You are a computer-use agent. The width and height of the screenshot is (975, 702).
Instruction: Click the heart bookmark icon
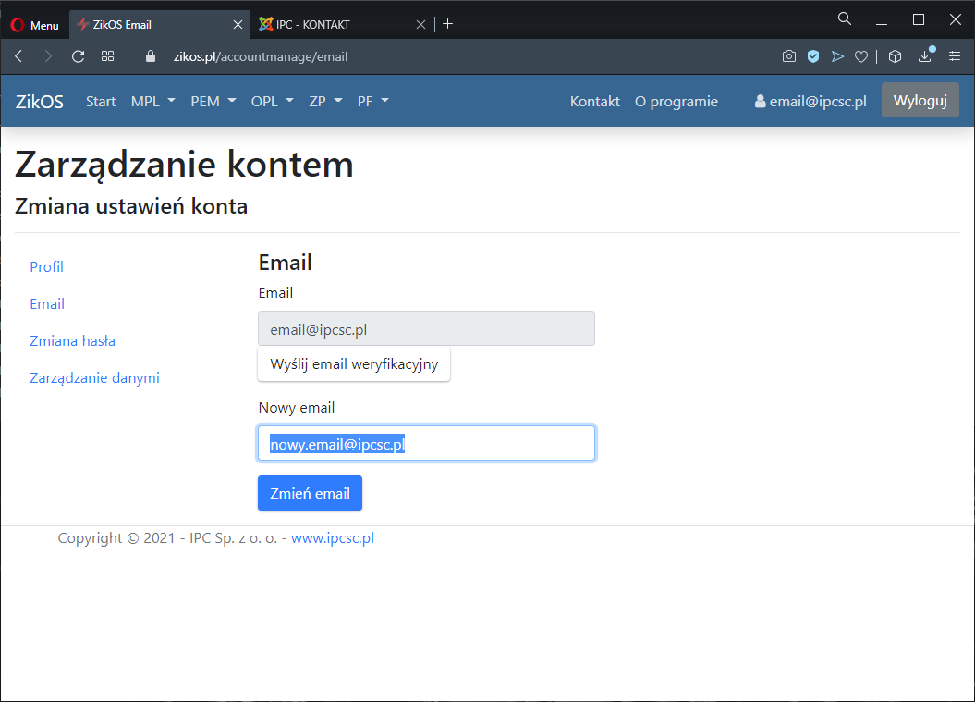[x=860, y=56]
